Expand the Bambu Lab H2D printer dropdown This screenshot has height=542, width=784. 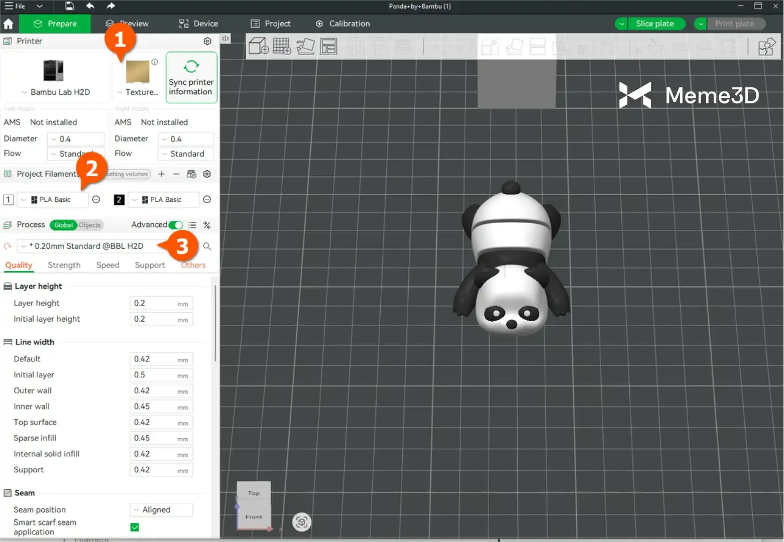pos(55,92)
